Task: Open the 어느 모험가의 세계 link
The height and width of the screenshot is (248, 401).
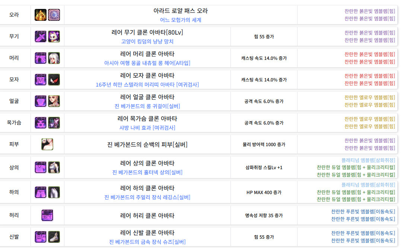Action: click(181, 20)
